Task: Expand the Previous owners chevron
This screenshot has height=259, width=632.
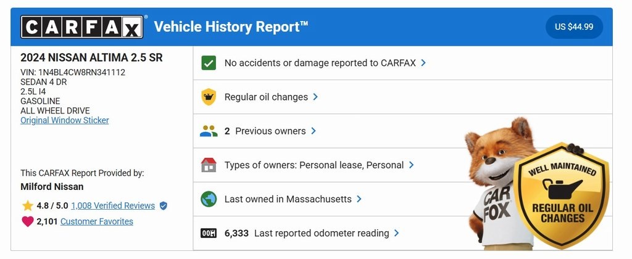Action: (x=314, y=131)
